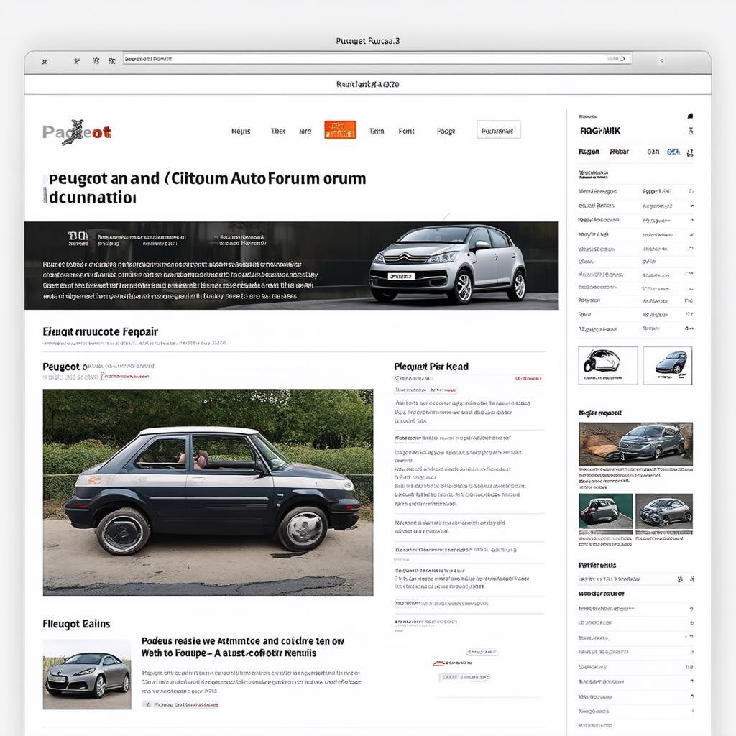
Task: Open the 'Font' navigation menu item
Action: click(x=406, y=132)
